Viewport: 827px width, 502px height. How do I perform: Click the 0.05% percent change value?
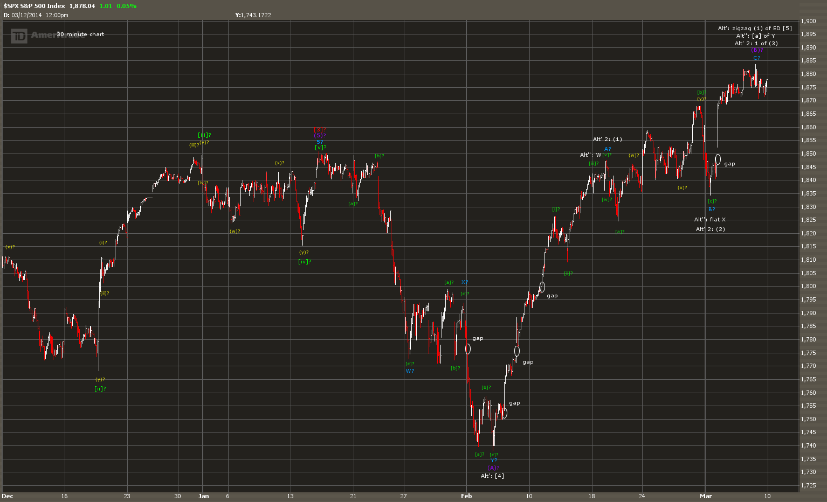pyautogui.click(x=126, y=6)
